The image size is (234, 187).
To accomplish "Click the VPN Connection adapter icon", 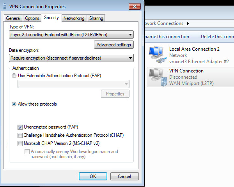I will (x=158, y=77).
